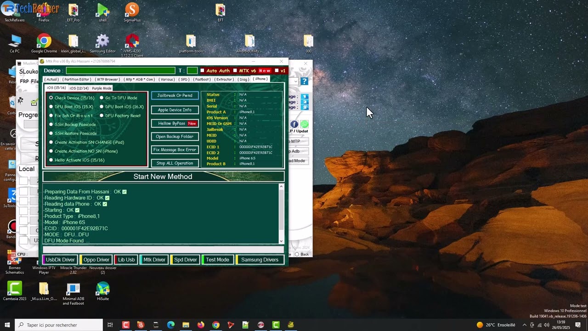The image size is (588, 331).
Task: Click Facebook icon in background window
Action: tap(294, 124)
